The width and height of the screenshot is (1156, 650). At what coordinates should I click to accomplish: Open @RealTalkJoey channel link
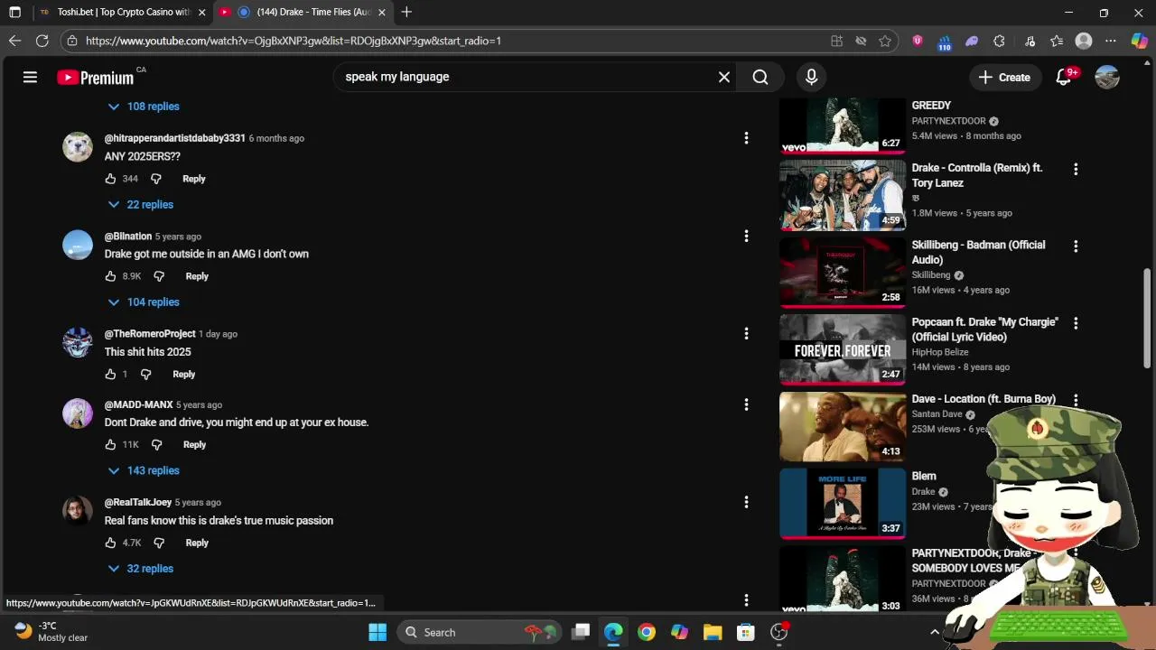click(137, 503)
